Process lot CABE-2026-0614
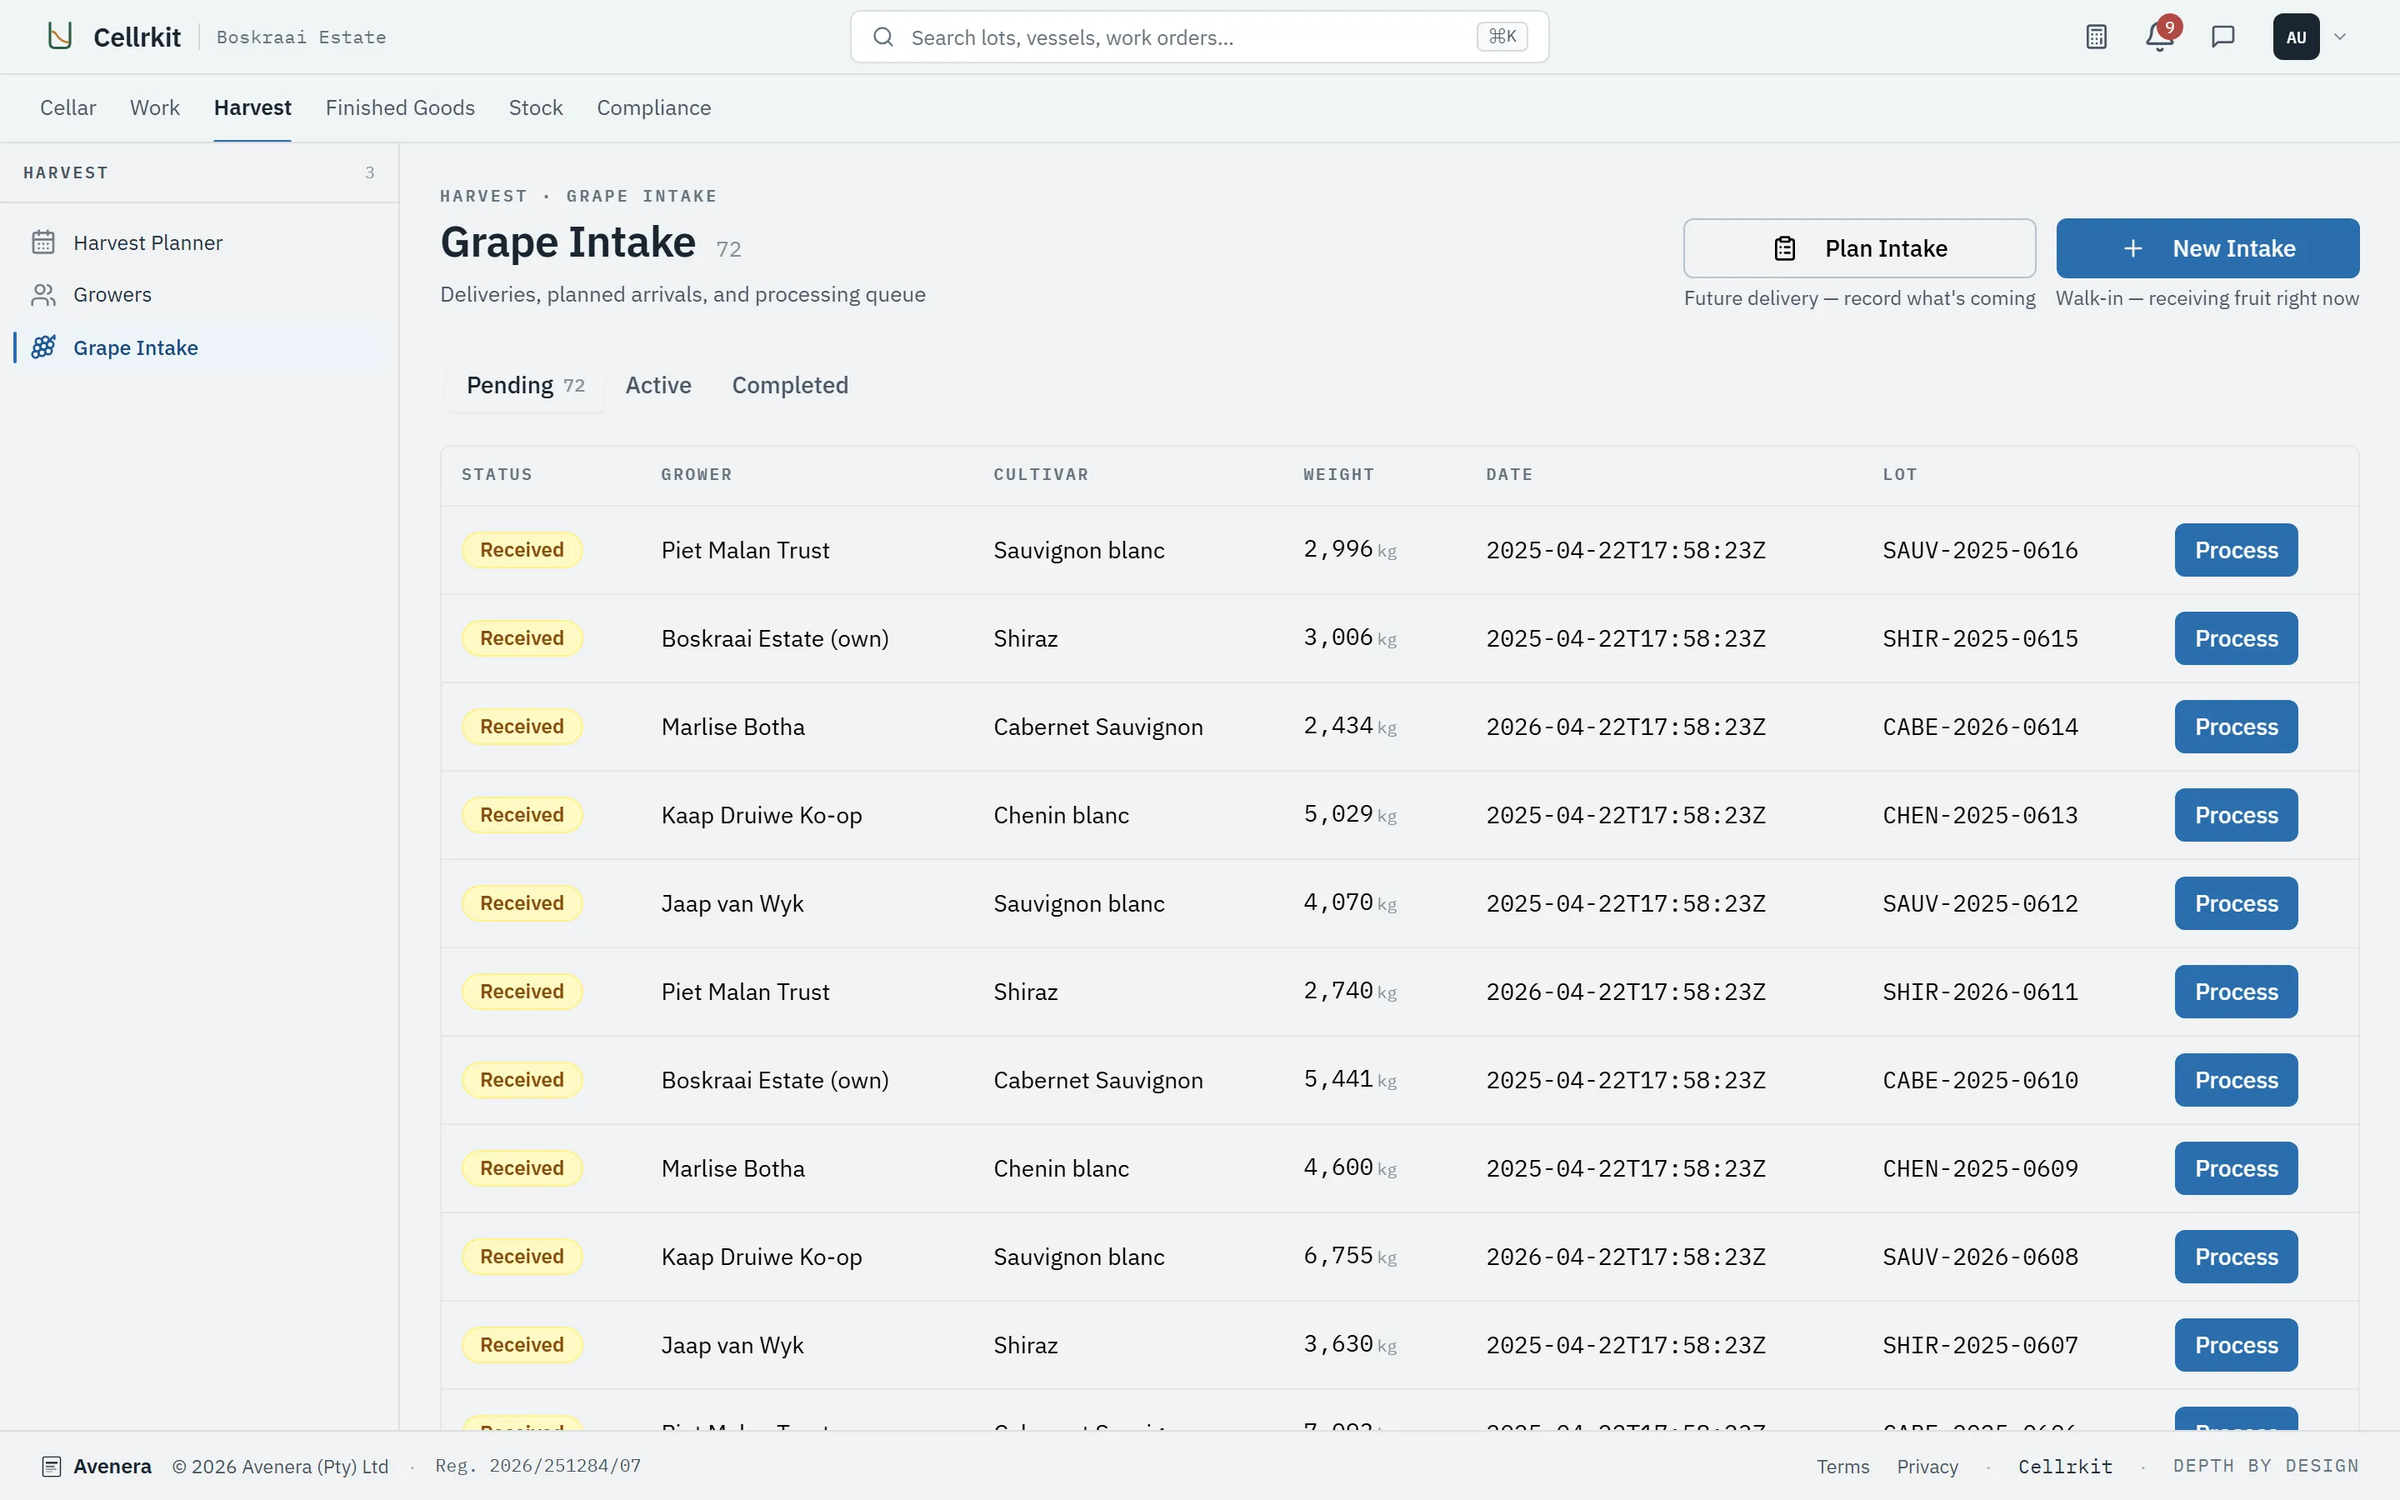This screenshot has width=2400, height=1500. coord(2235,726)
